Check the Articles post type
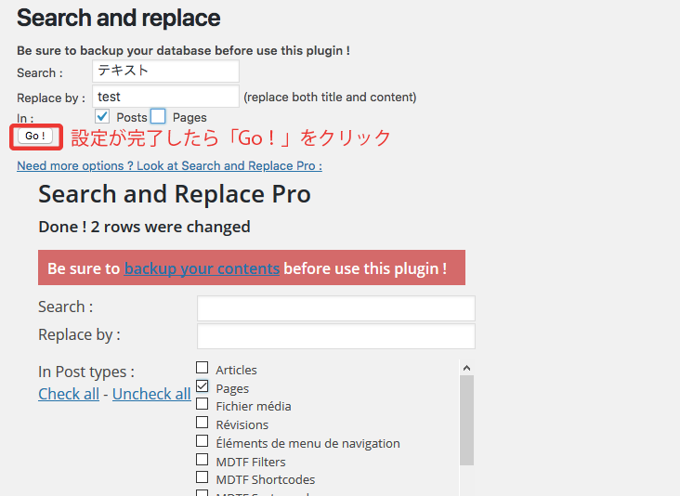 [203, 369]
